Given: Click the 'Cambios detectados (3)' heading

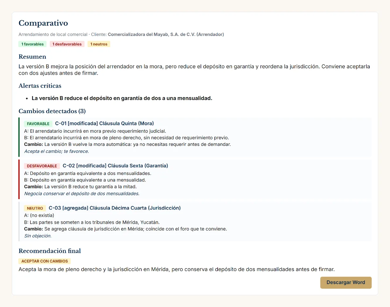Looking at the screenshot, I should click(x=52, y=111).
